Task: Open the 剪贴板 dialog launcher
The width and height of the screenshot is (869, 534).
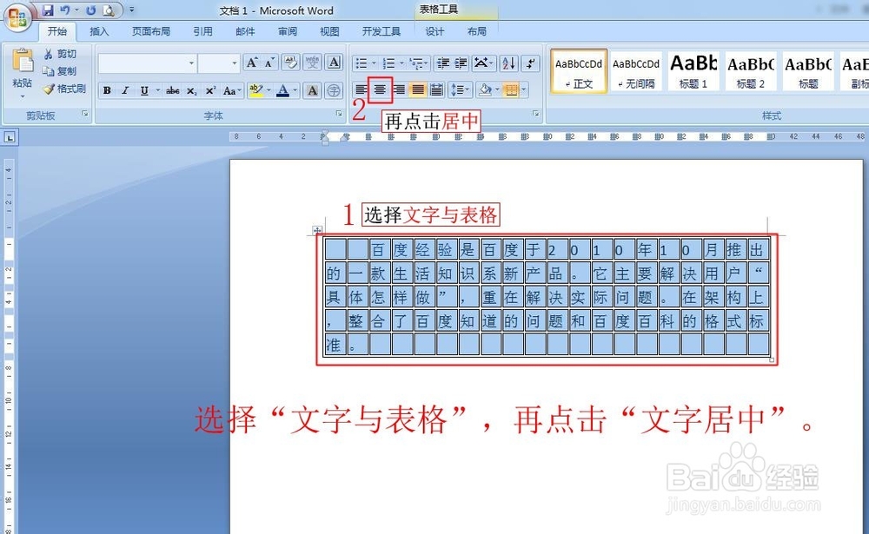Action: click(85, 114)
